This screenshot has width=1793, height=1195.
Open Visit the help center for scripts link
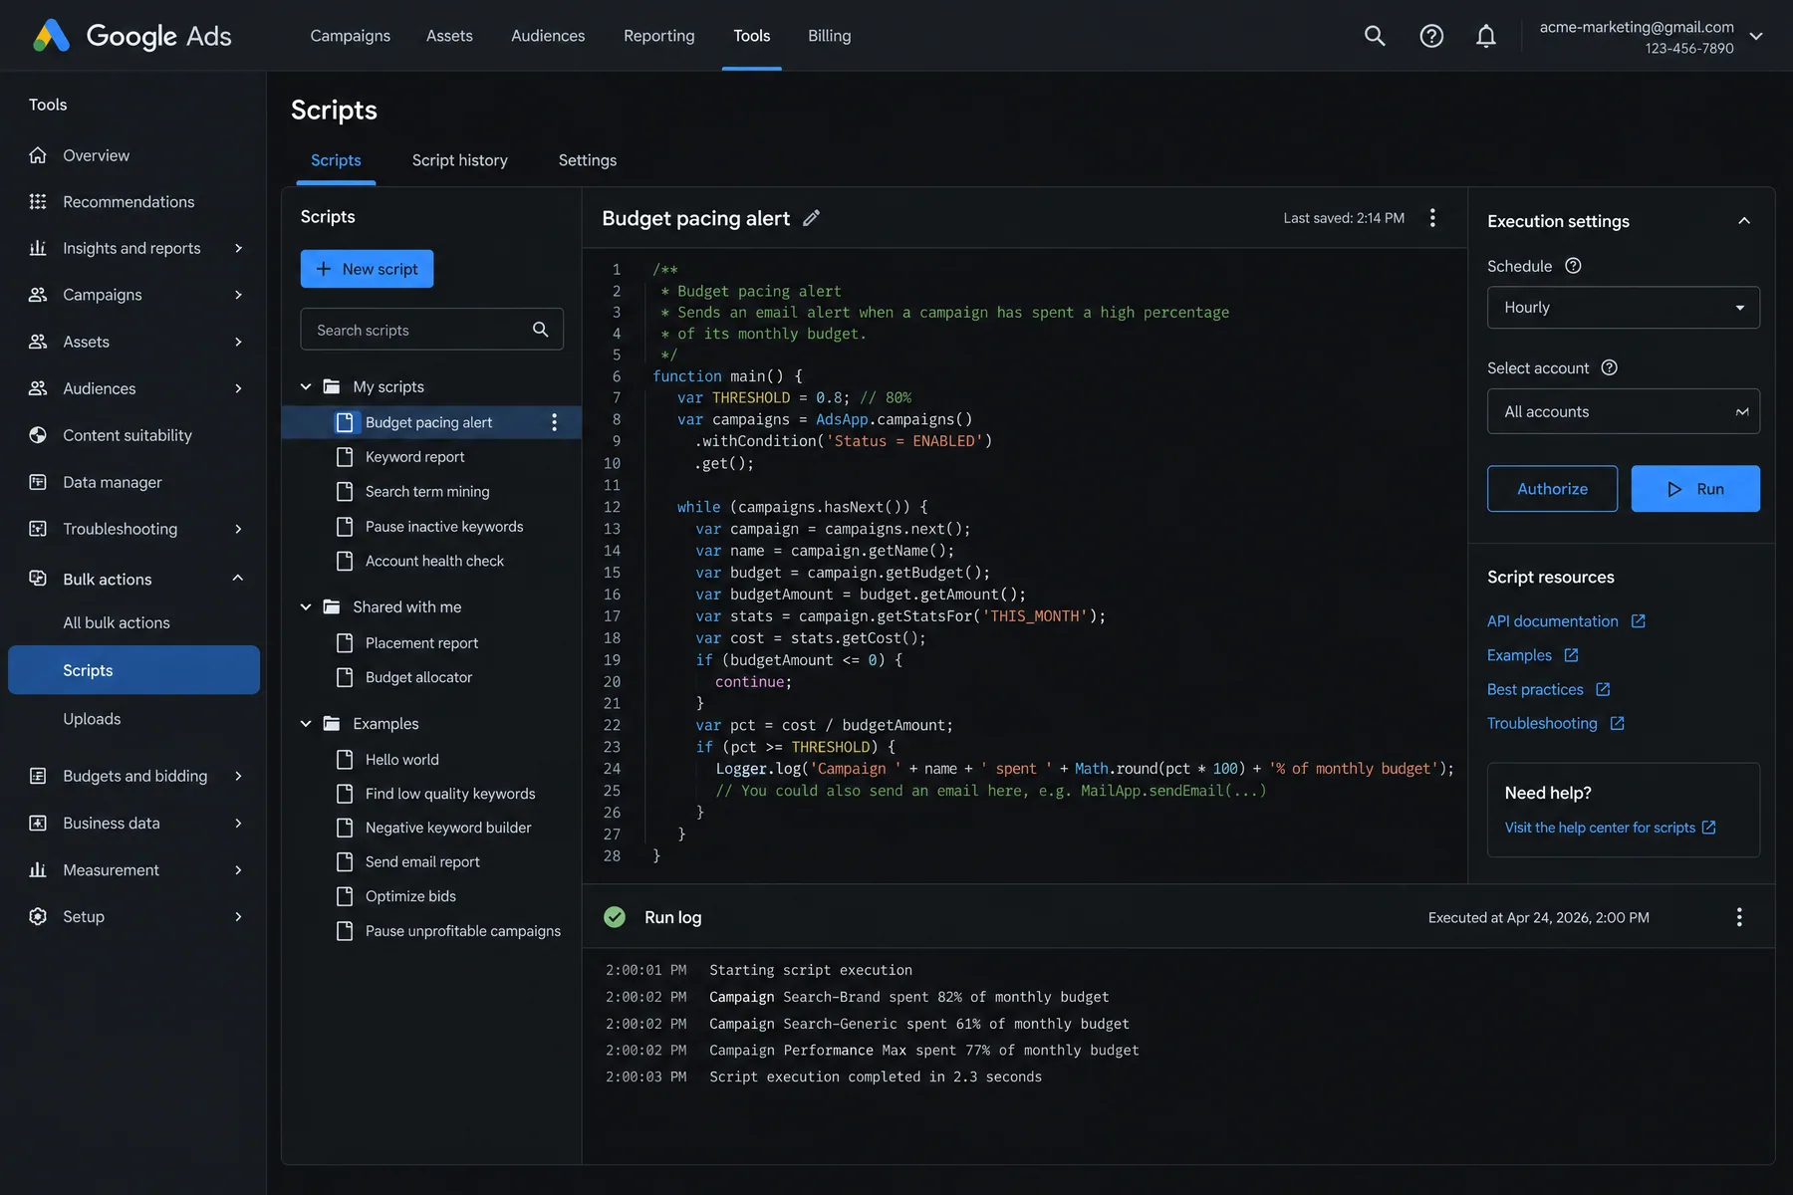[1610, 828]
